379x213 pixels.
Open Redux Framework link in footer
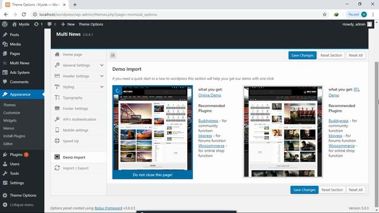tap(108, 208)
